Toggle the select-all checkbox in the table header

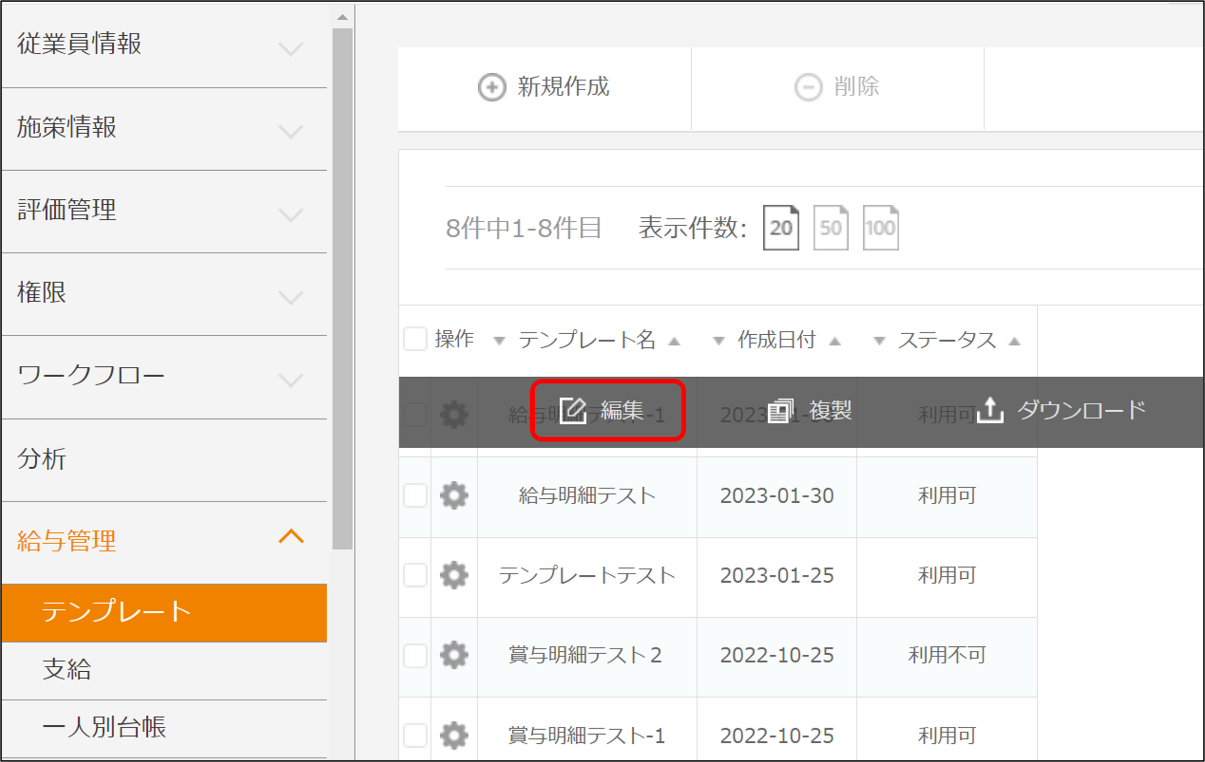click(x=415, y=339)
